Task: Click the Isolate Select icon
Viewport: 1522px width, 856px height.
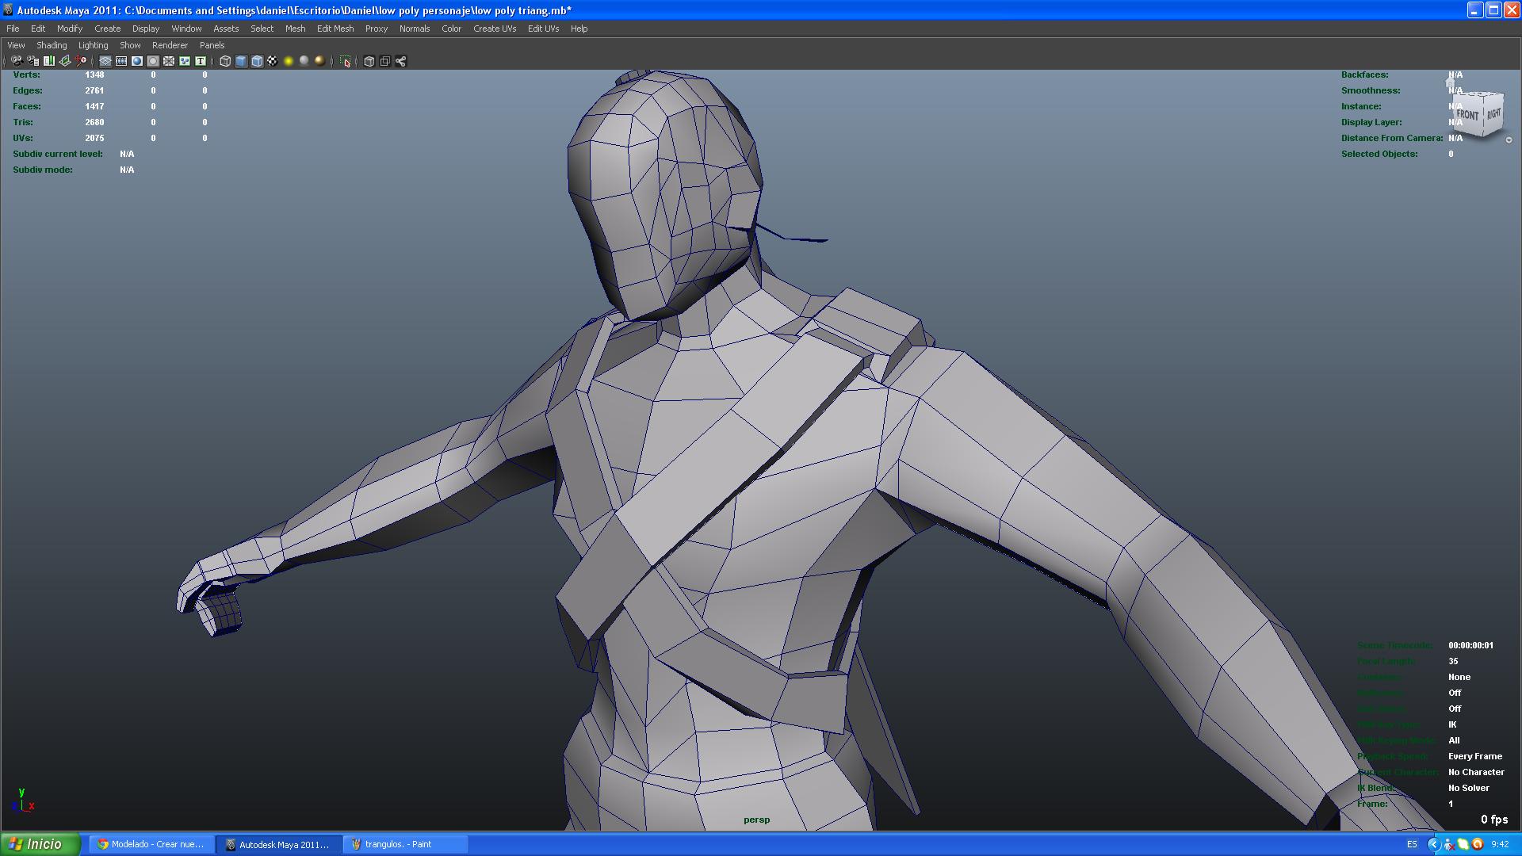Action: [x=345, y=61]
